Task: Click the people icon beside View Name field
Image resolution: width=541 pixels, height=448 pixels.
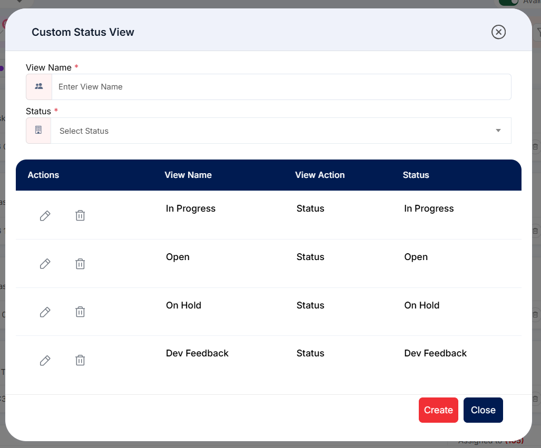Action: pos(39,86)
